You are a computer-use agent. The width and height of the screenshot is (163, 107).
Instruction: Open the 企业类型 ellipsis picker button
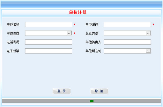tap(148, 33)
